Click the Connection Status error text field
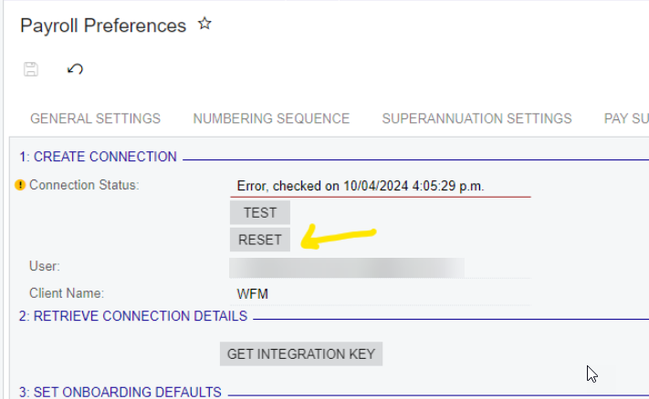 379,186
